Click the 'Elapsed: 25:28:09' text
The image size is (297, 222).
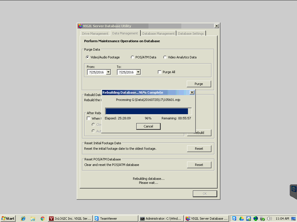click(118, 118)
